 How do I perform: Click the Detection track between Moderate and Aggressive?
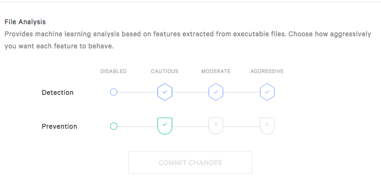pos(242,92)
